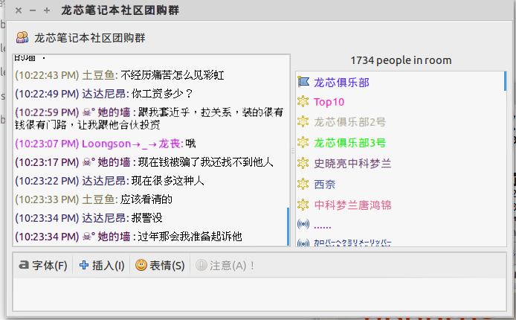Select user 西奈 in room list

click(x=324, y=185)
